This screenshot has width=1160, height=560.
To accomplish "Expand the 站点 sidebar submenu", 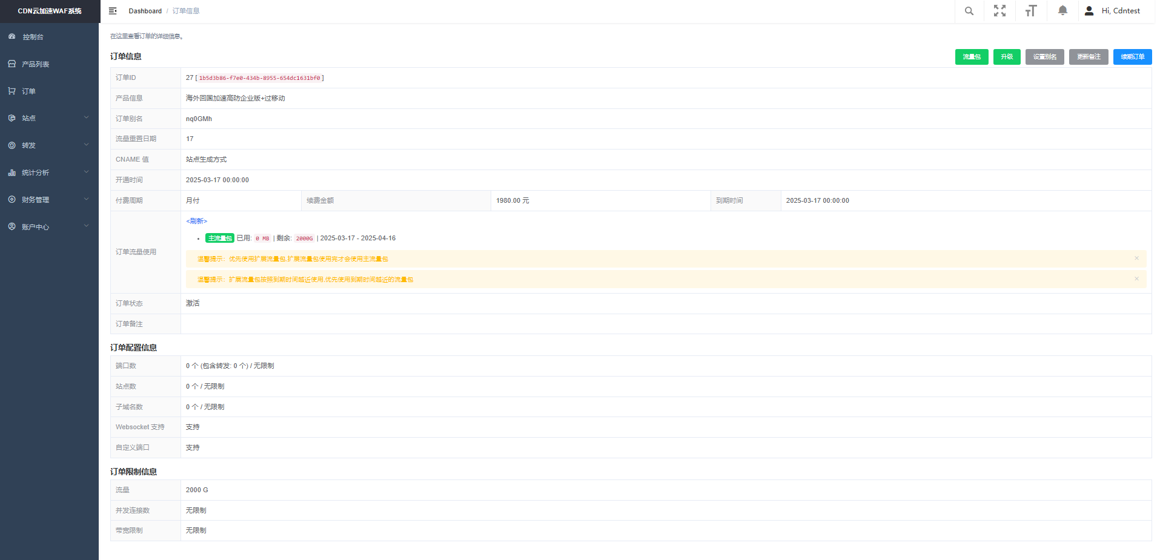I will (48, 118).
